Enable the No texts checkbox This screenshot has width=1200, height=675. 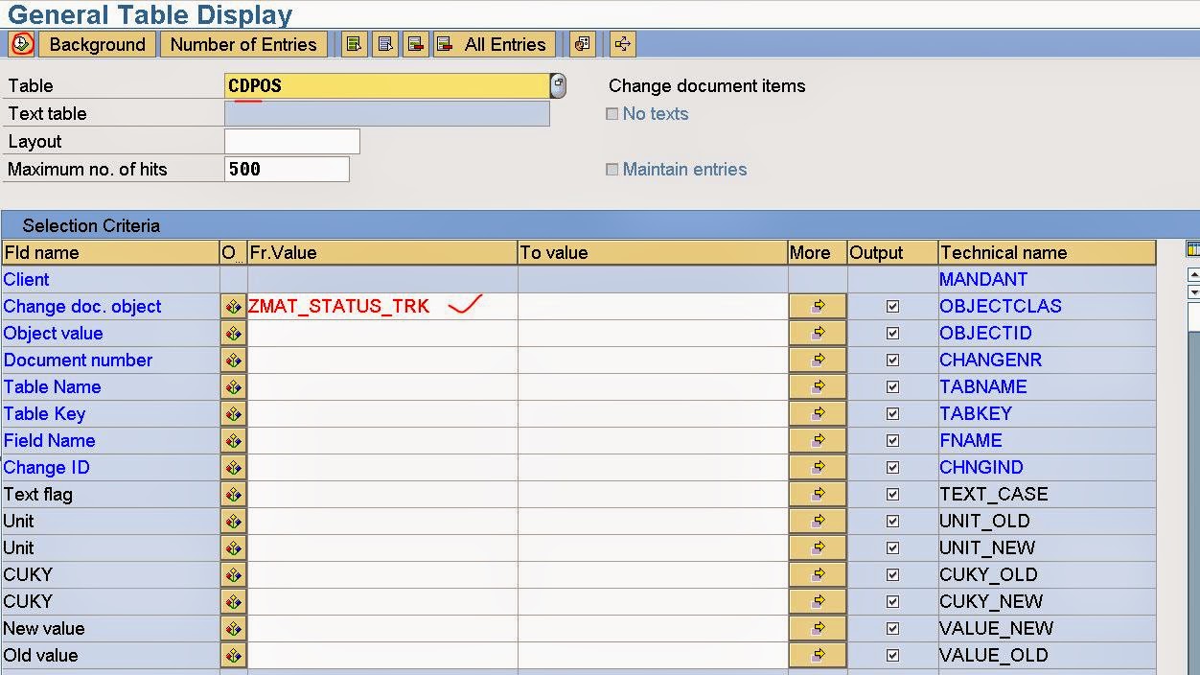tap(612, 113)
